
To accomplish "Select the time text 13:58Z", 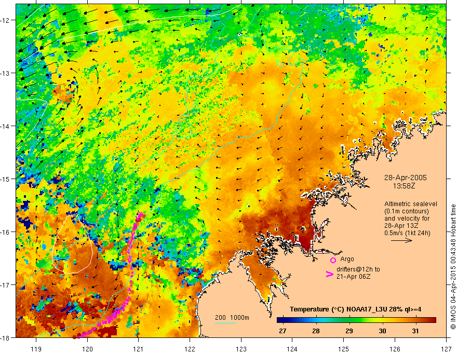I will [x=404, y=186].
